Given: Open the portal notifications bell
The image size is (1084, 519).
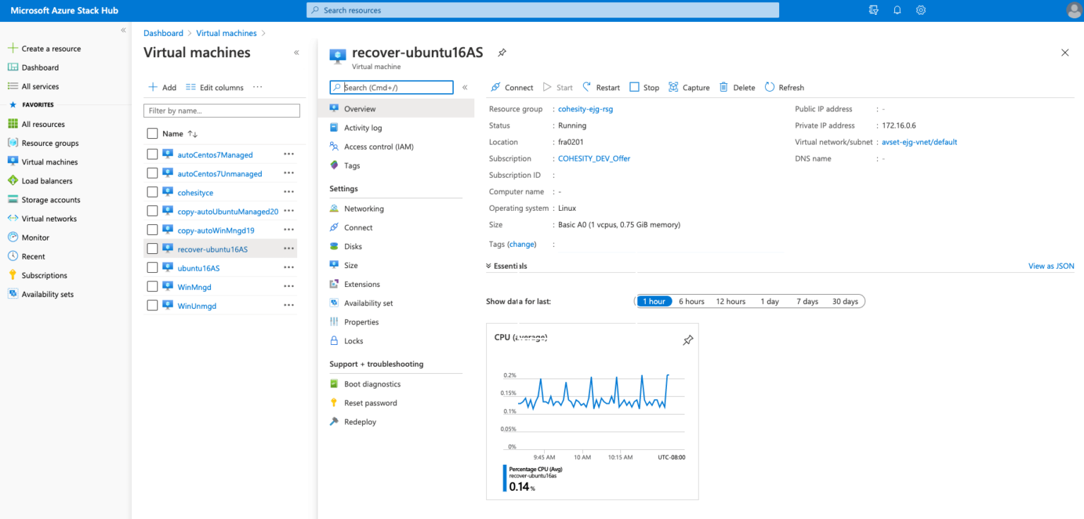Looking at the screenshot, I should (x=897, y=10).
